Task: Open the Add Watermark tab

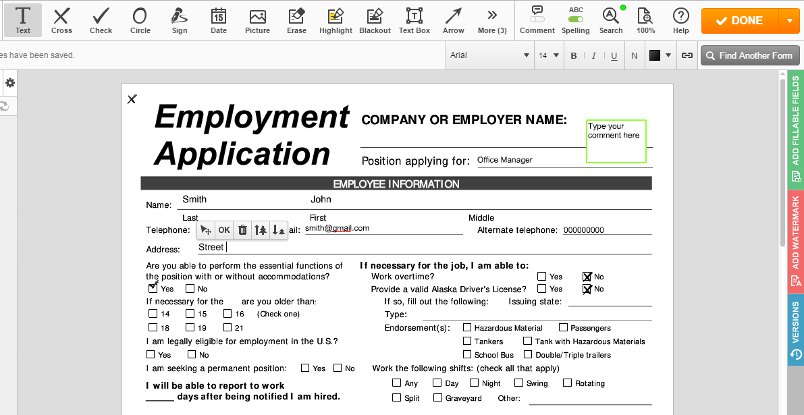Action: [796, 242]
